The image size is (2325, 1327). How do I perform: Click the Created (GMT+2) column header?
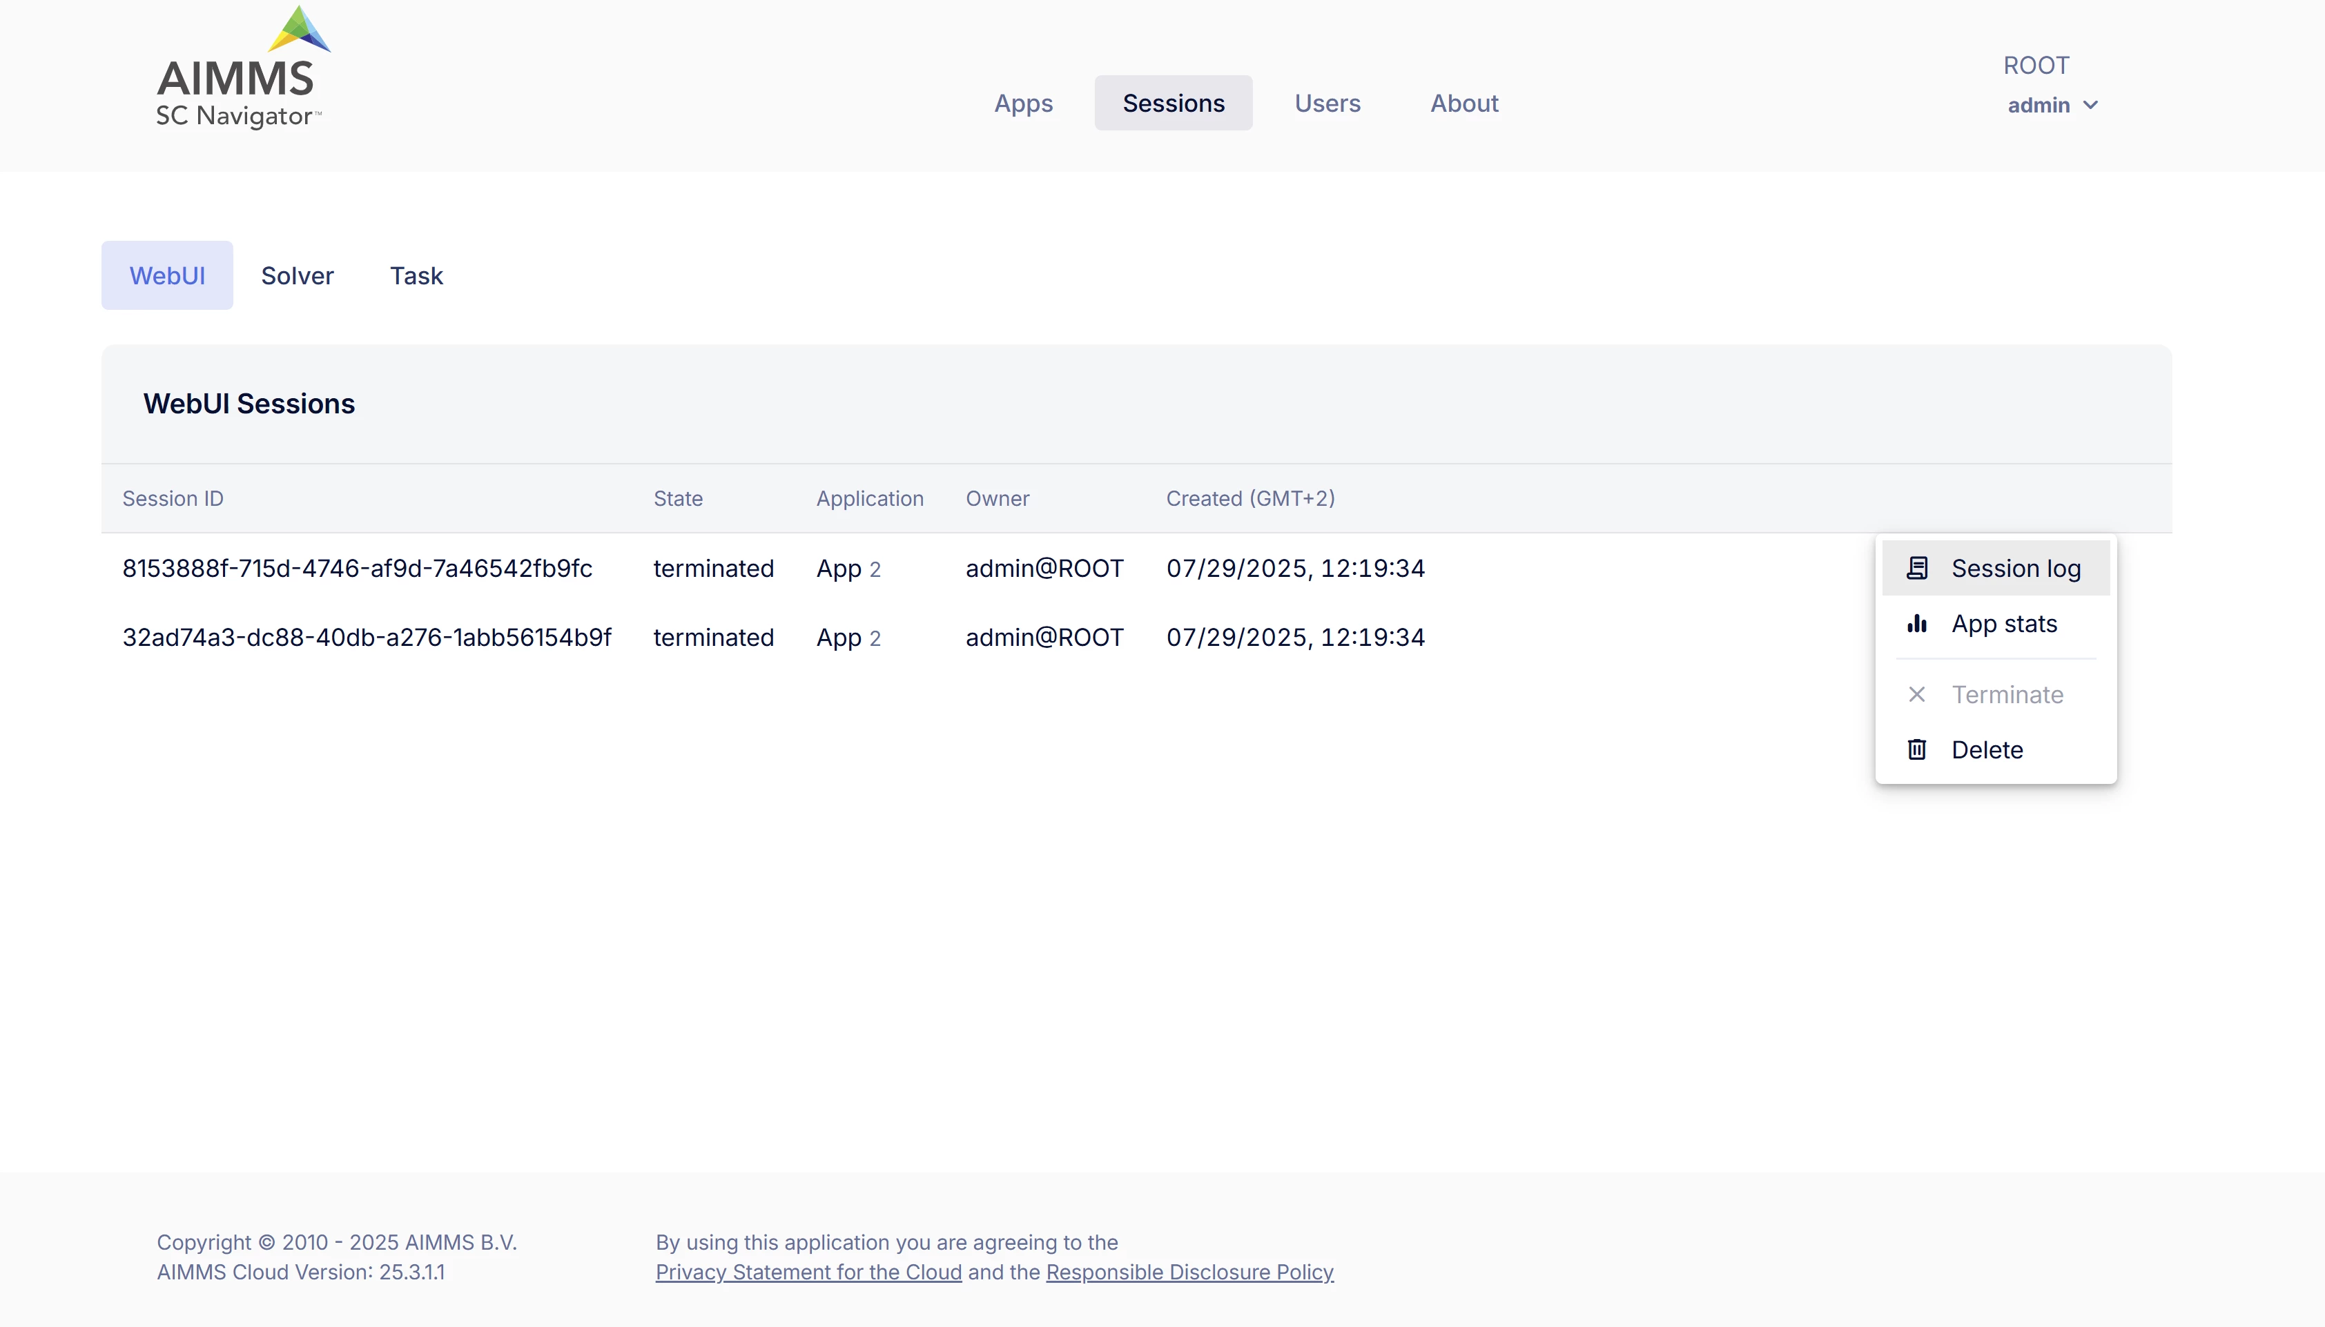click(1251, 498)
